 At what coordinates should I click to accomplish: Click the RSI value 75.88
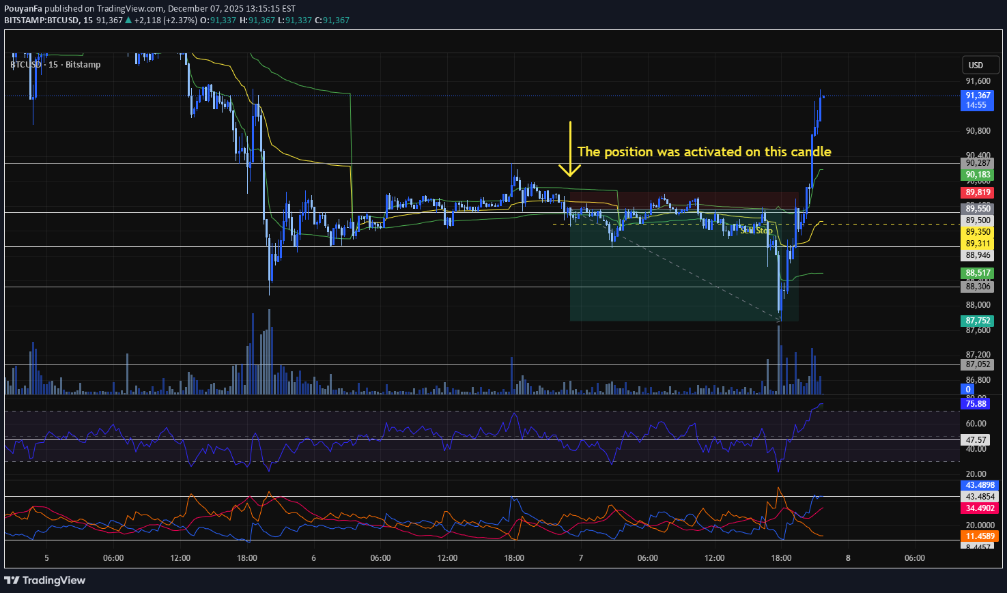point(974,403)
